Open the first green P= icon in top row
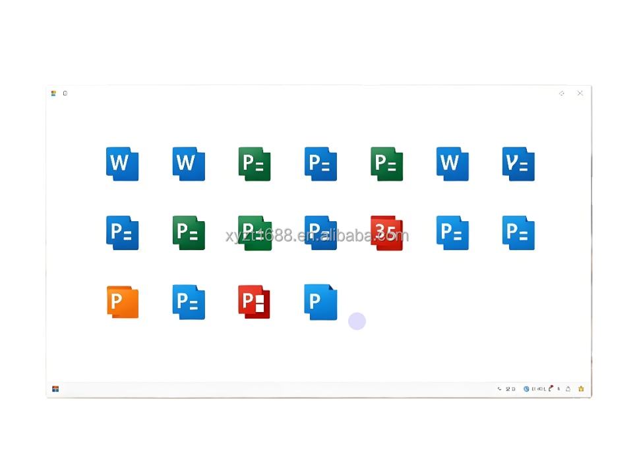 pos(255,164)
